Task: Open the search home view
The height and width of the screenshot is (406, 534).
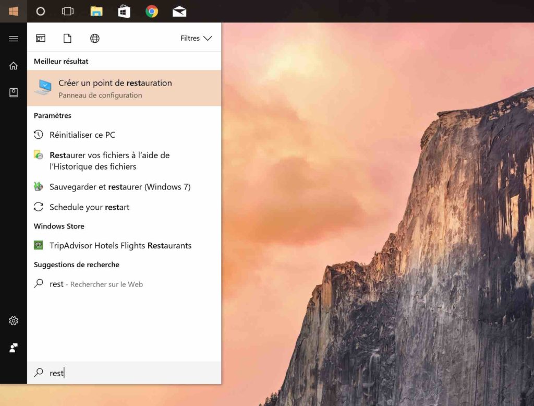Action: click(13, 65)
